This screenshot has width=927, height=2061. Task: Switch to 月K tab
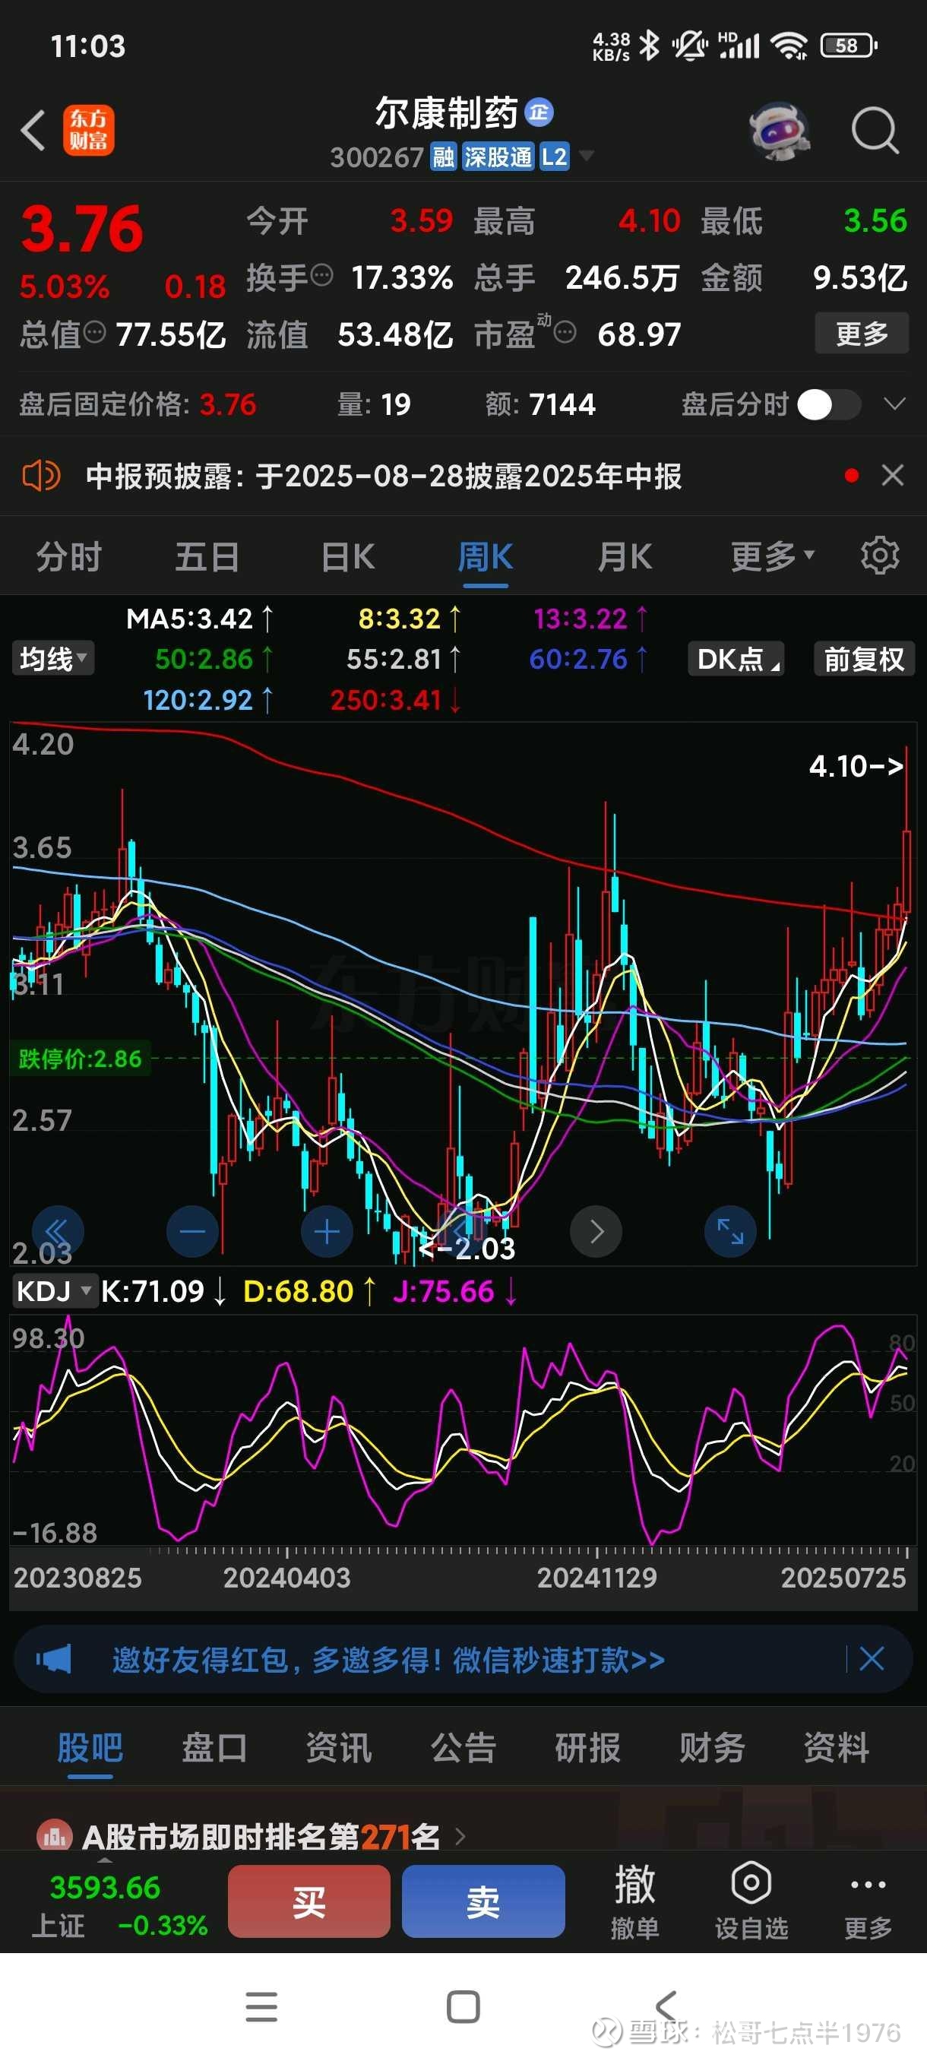pos(625,556)
